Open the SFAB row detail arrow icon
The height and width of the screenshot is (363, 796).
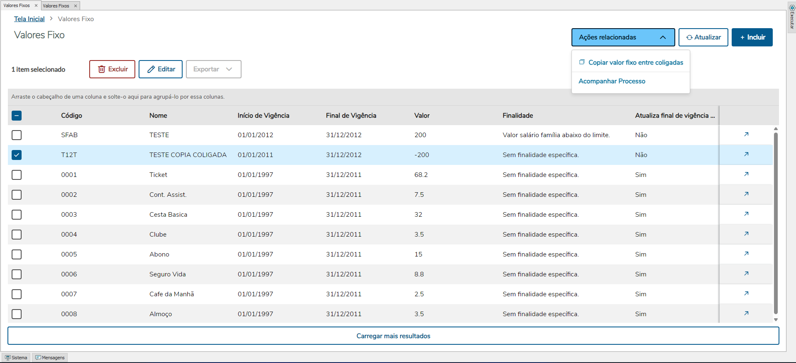746,134
